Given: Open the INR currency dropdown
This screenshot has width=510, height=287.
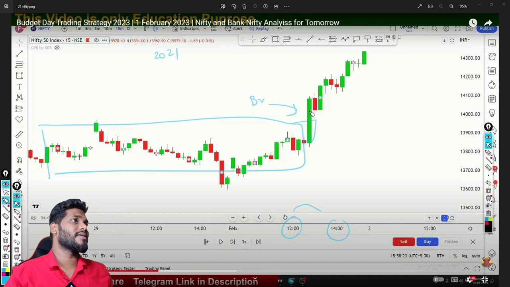Looking at the screenshot, I should click(x=465, y=40).
